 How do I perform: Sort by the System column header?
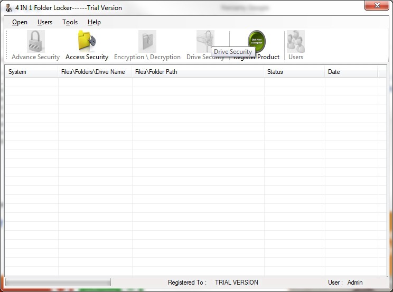pos(31,72)
